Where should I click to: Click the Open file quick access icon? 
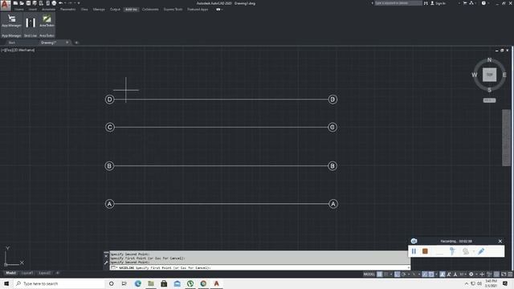[x=22, y=3]
